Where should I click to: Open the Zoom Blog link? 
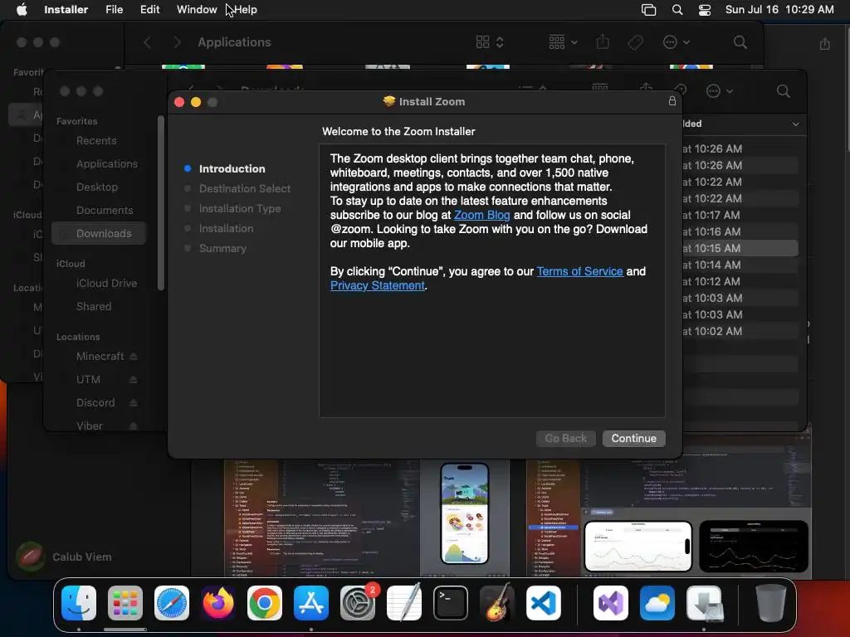pyautogui.click(x=481, y=215)
